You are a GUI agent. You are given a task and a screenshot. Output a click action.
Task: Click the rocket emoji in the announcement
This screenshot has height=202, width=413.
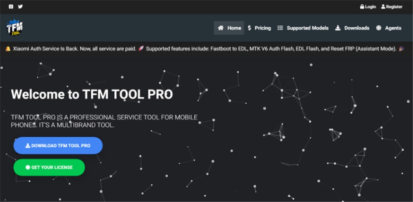pyautogui.click(x=141, y=49)
